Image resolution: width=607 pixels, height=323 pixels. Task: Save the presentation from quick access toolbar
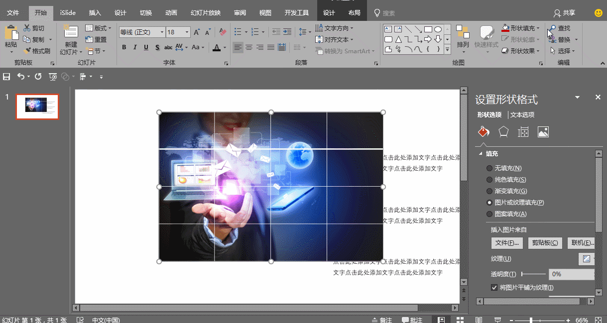6,77
